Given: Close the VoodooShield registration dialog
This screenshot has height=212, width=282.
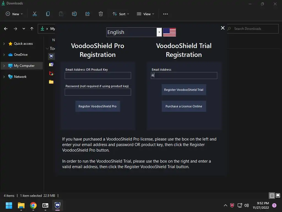Looking at the screenshot, I should [223, 28].
